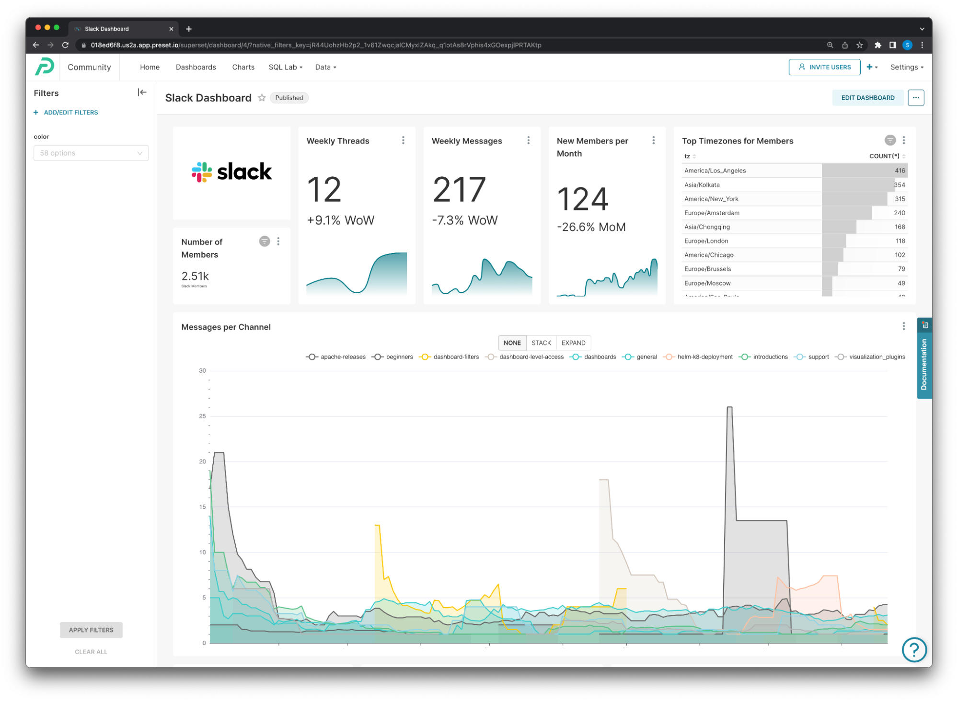Go to the Dashboards menu item
The image size is (958, 702).
196,67
